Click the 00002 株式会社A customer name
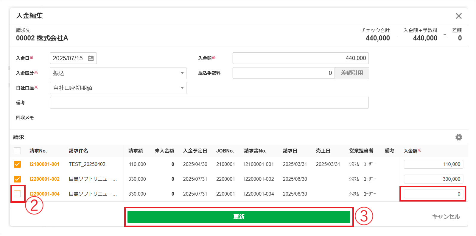This screenshot has height=236, width=476. click(42, 38)
